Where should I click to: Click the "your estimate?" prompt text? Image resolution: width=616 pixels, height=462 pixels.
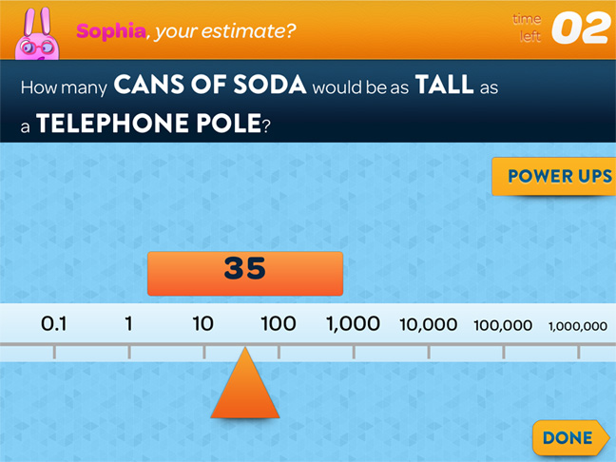(224, 31)
